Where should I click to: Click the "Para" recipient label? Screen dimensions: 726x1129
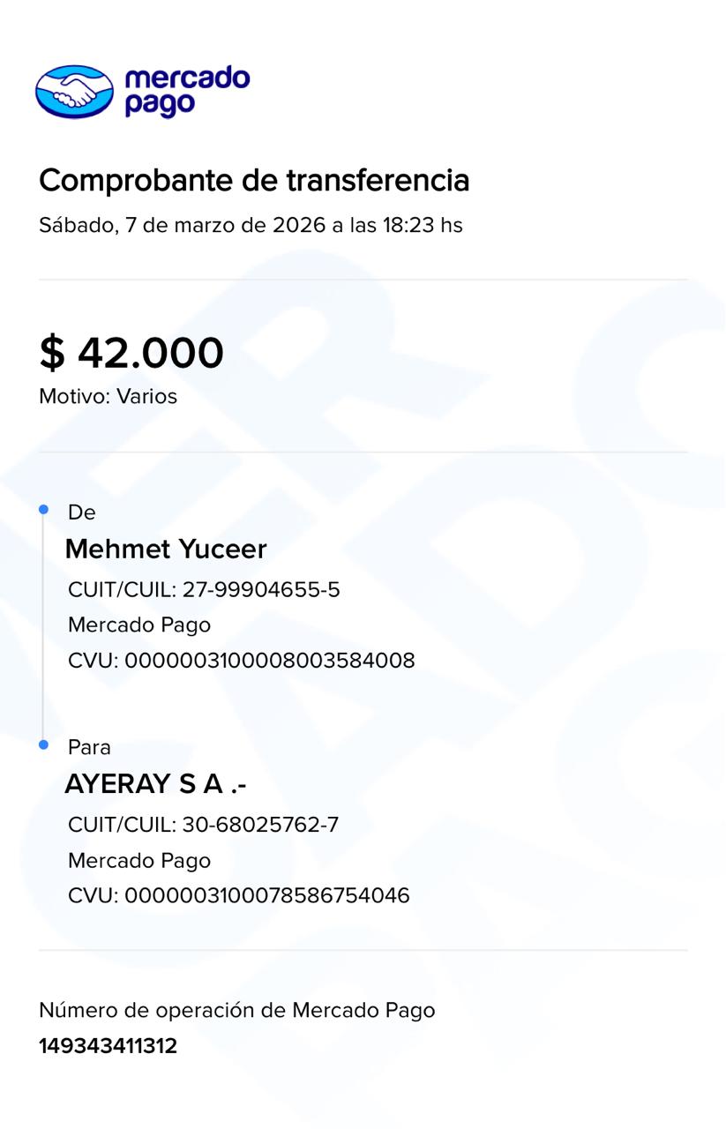89,747
